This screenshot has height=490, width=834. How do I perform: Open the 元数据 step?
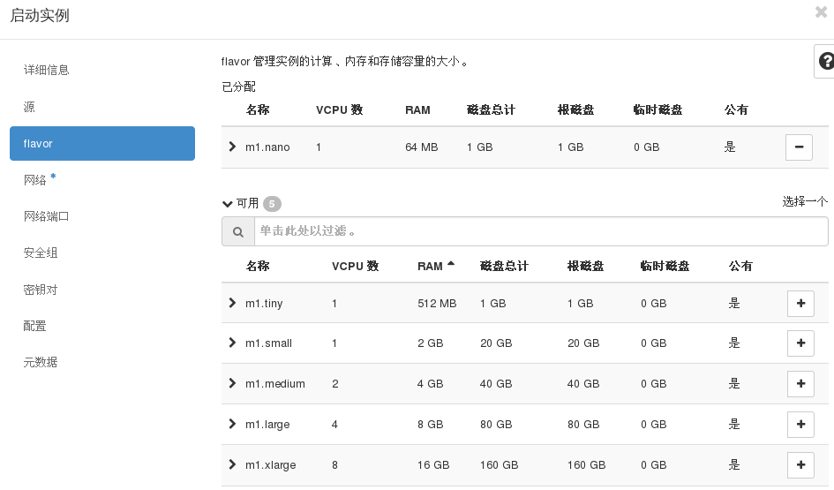pos(41,362)
